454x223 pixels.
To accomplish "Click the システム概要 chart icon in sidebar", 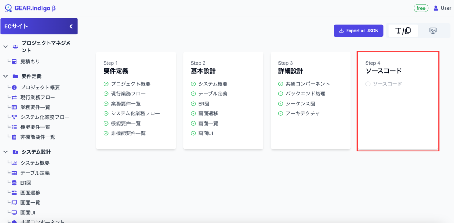I will tap(14, 163).
